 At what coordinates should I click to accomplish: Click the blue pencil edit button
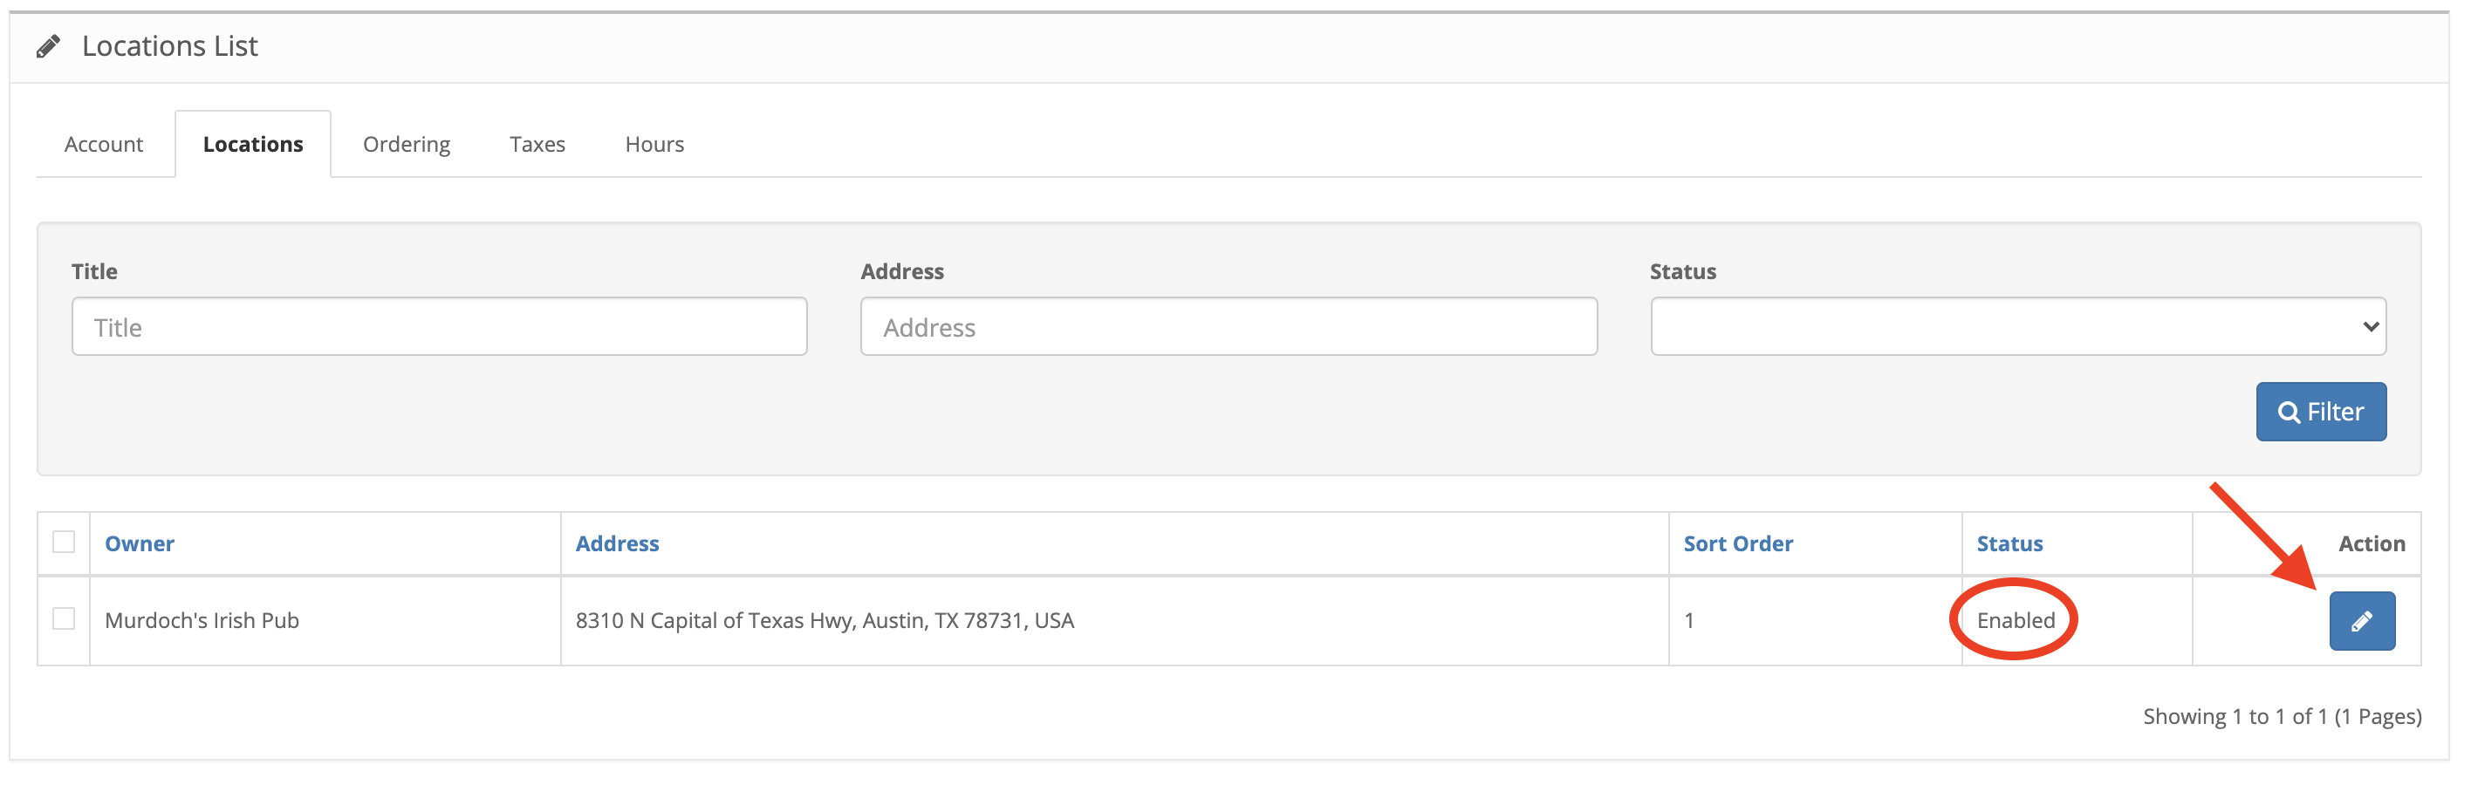(x=2362, y=620)
